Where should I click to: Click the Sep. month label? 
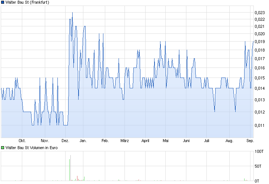[250, 141]
